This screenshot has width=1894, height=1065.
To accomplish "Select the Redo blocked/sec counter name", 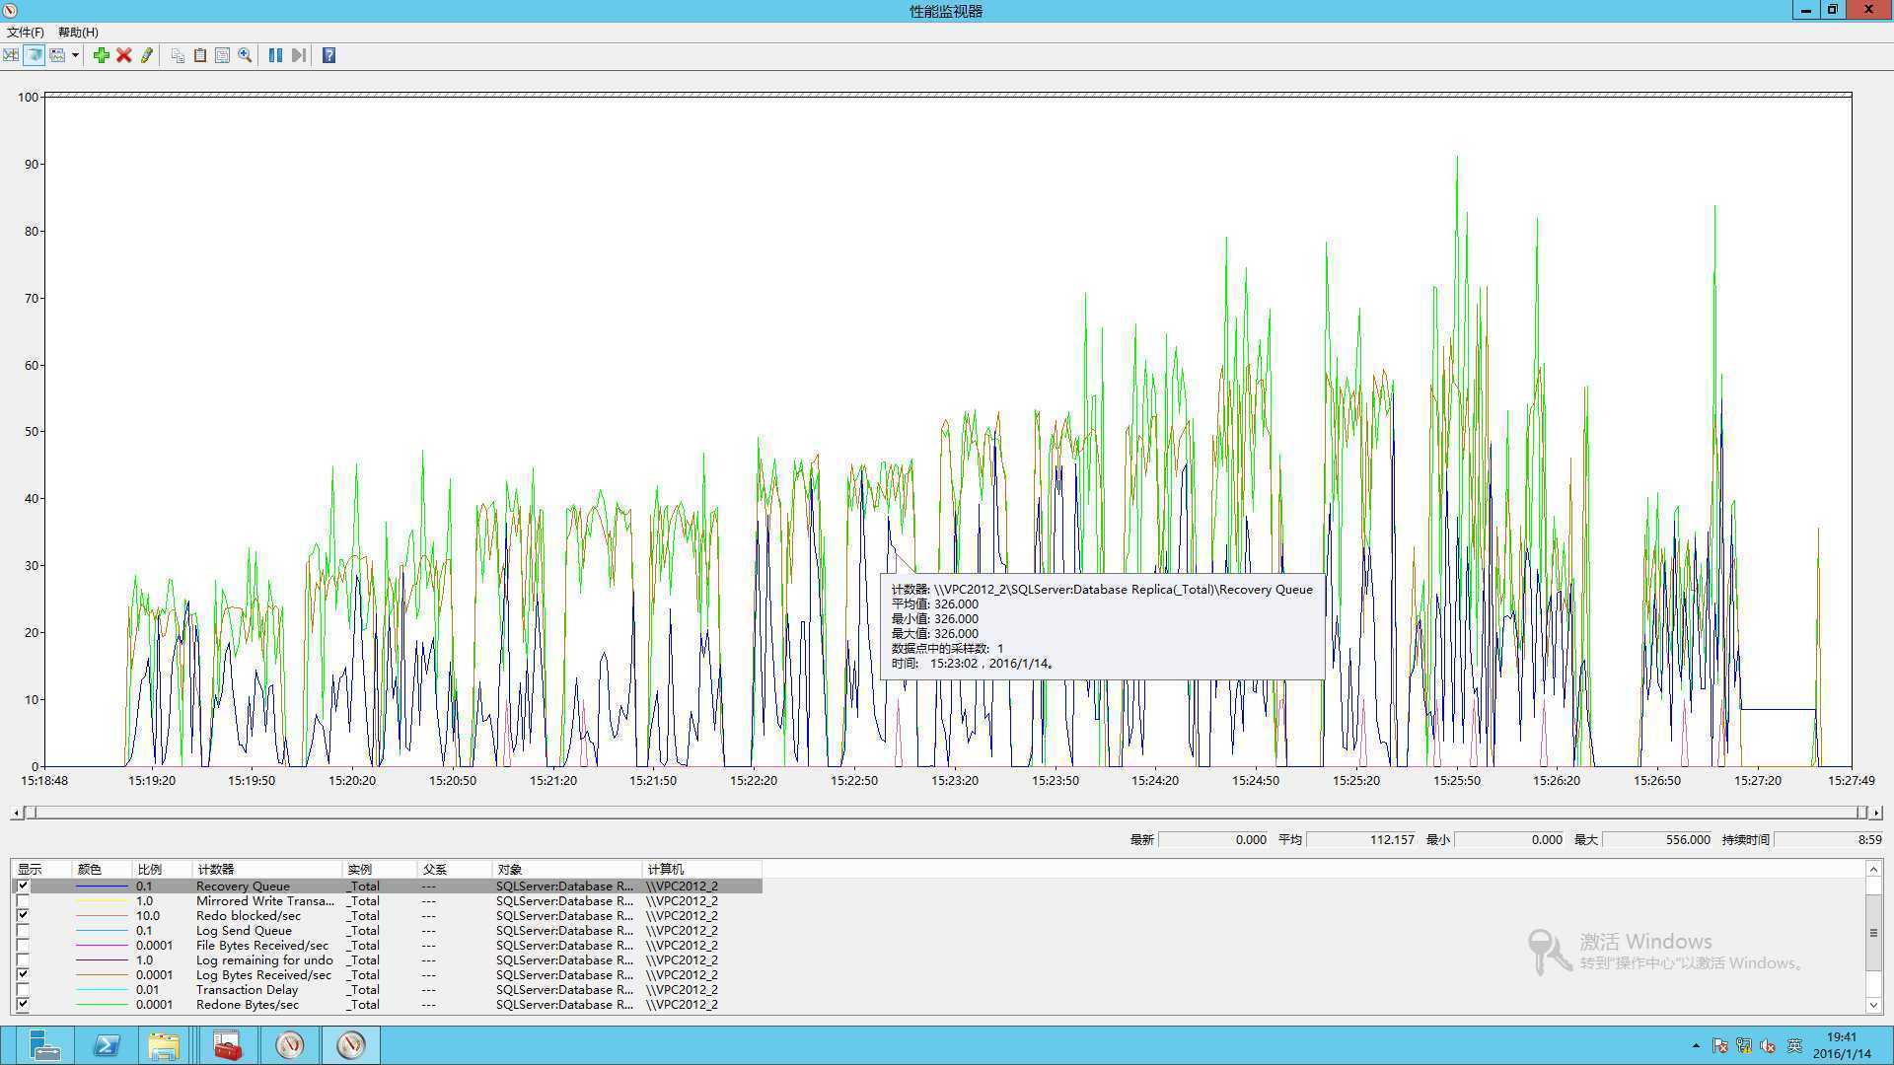I will tap(249, 915).
